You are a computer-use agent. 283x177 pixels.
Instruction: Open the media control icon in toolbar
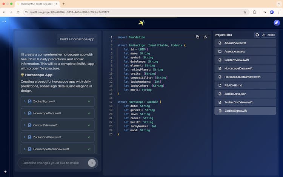[x=265, y=12]
